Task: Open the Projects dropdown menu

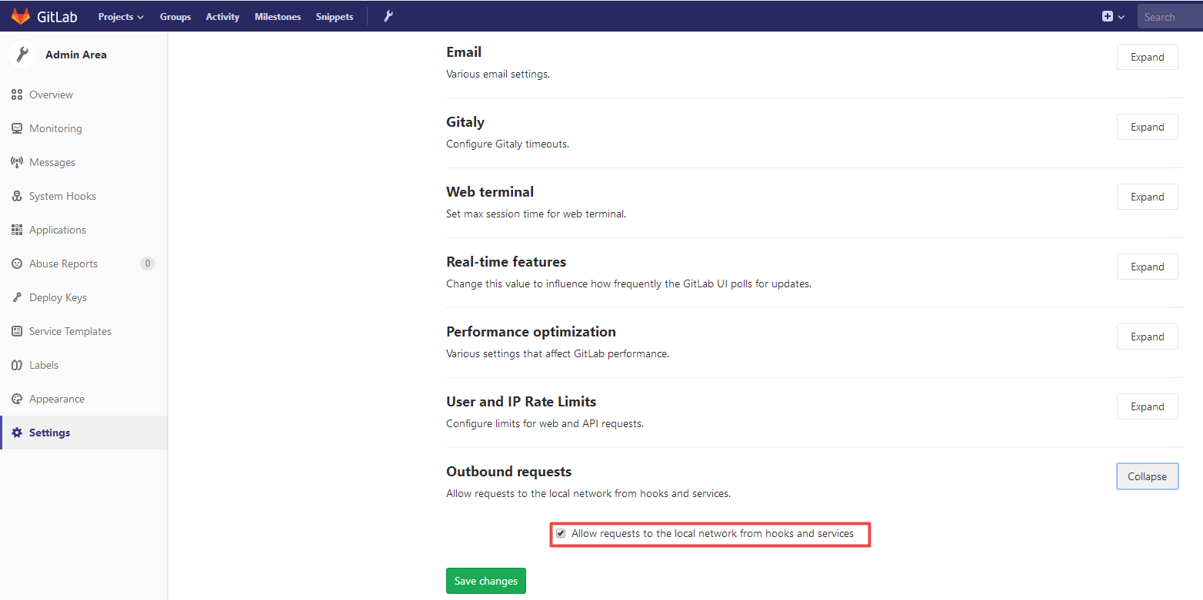Action: pyautogui.click(x=121, y=16)
